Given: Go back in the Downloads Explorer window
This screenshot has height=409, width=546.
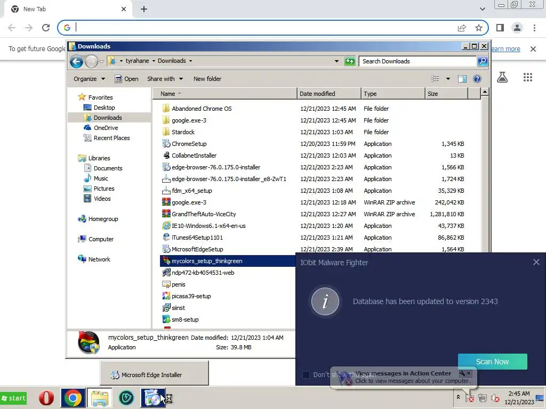Looking at the screenshot, I should click(76, 62).
